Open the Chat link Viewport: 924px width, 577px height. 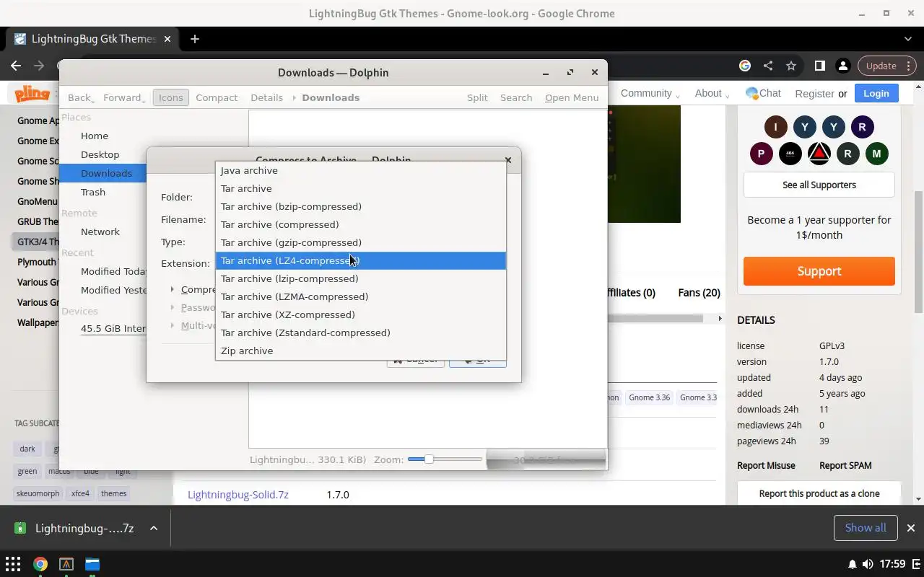763,93
